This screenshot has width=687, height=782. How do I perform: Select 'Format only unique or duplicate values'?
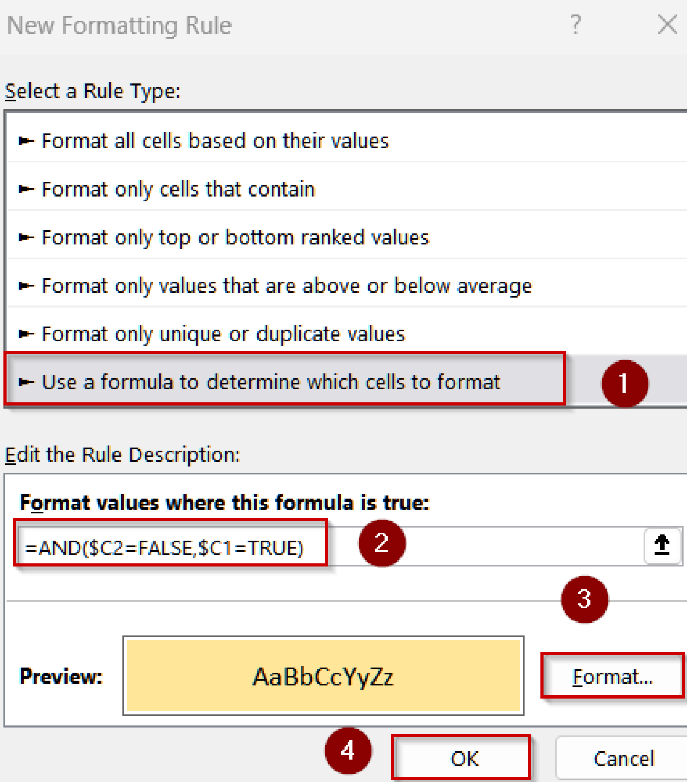pos(223,334)
